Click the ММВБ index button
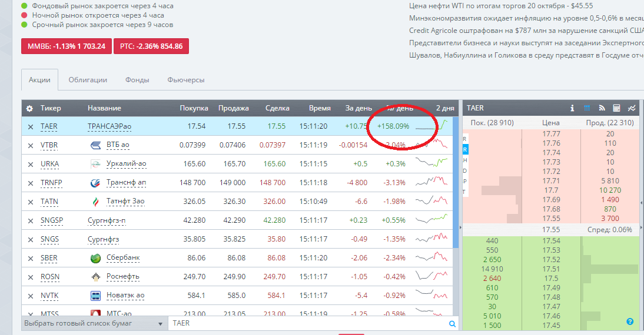The height and width of the screenshot is (335, 644). click(67, 46)
